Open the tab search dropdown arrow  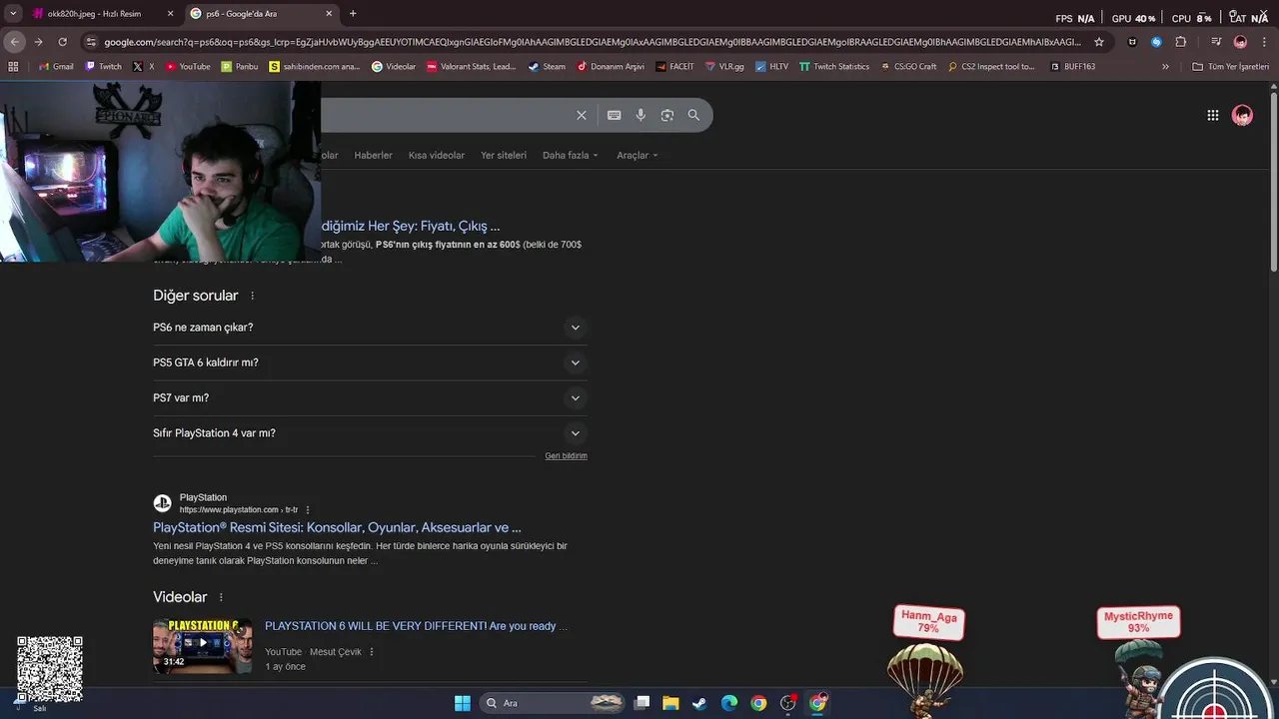(13, 14)
